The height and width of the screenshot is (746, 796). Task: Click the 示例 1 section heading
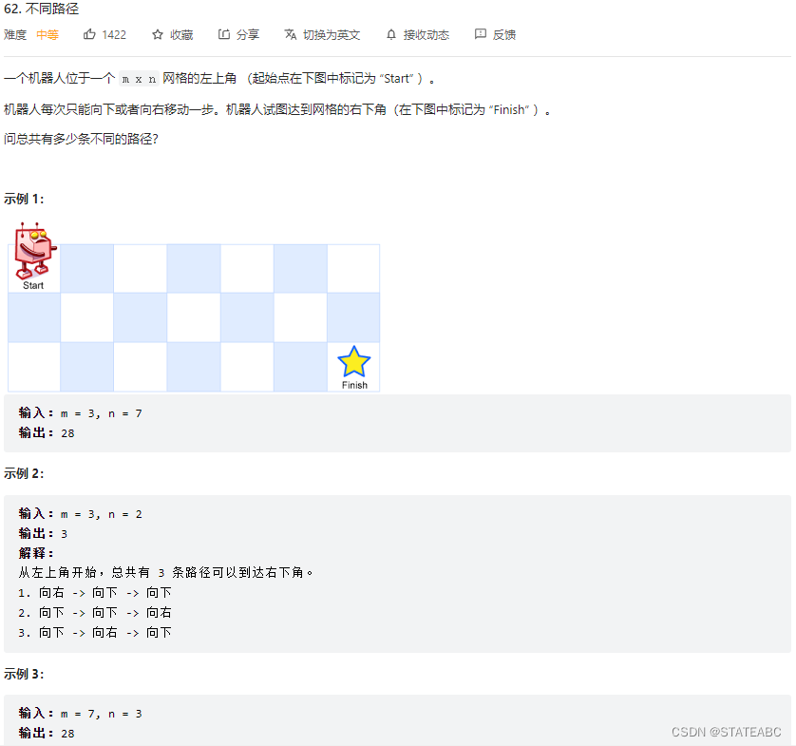click(24, 199)
